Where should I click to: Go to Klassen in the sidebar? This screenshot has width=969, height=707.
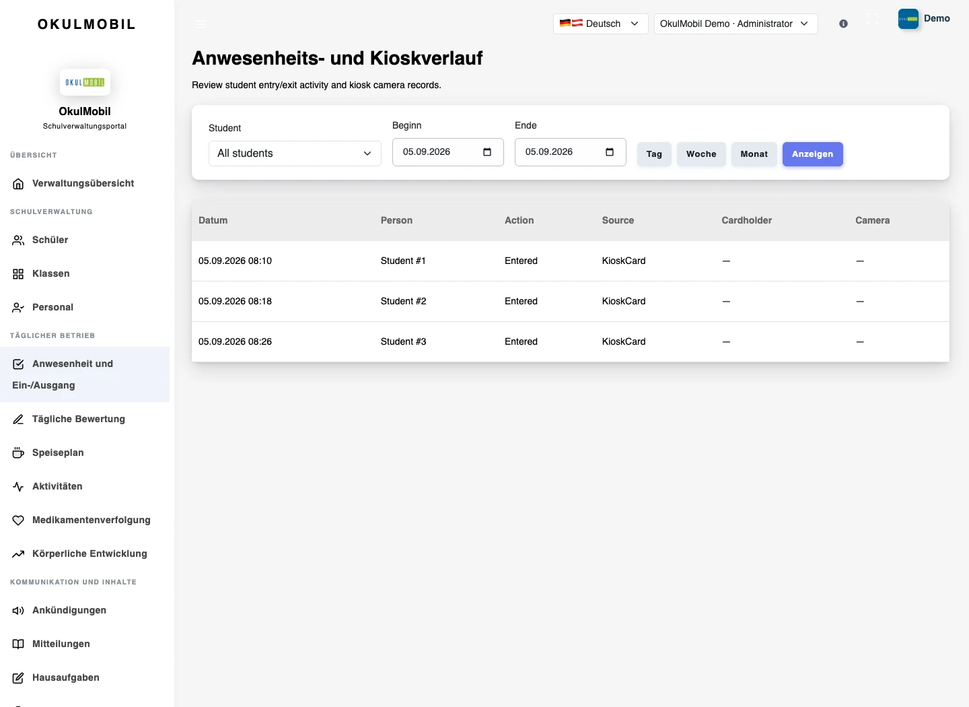coord(85,273)
